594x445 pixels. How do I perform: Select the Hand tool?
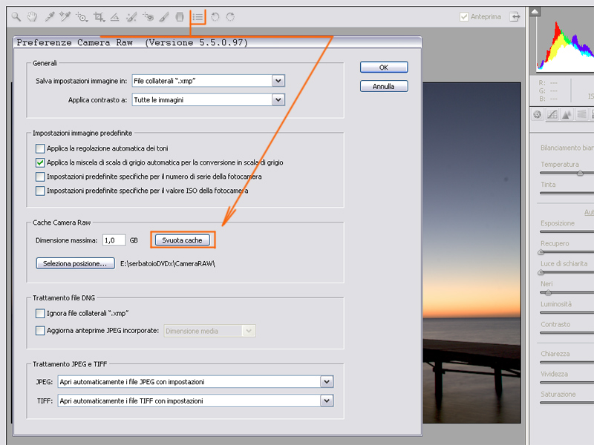pyautogui.click(x=32, y=16)
